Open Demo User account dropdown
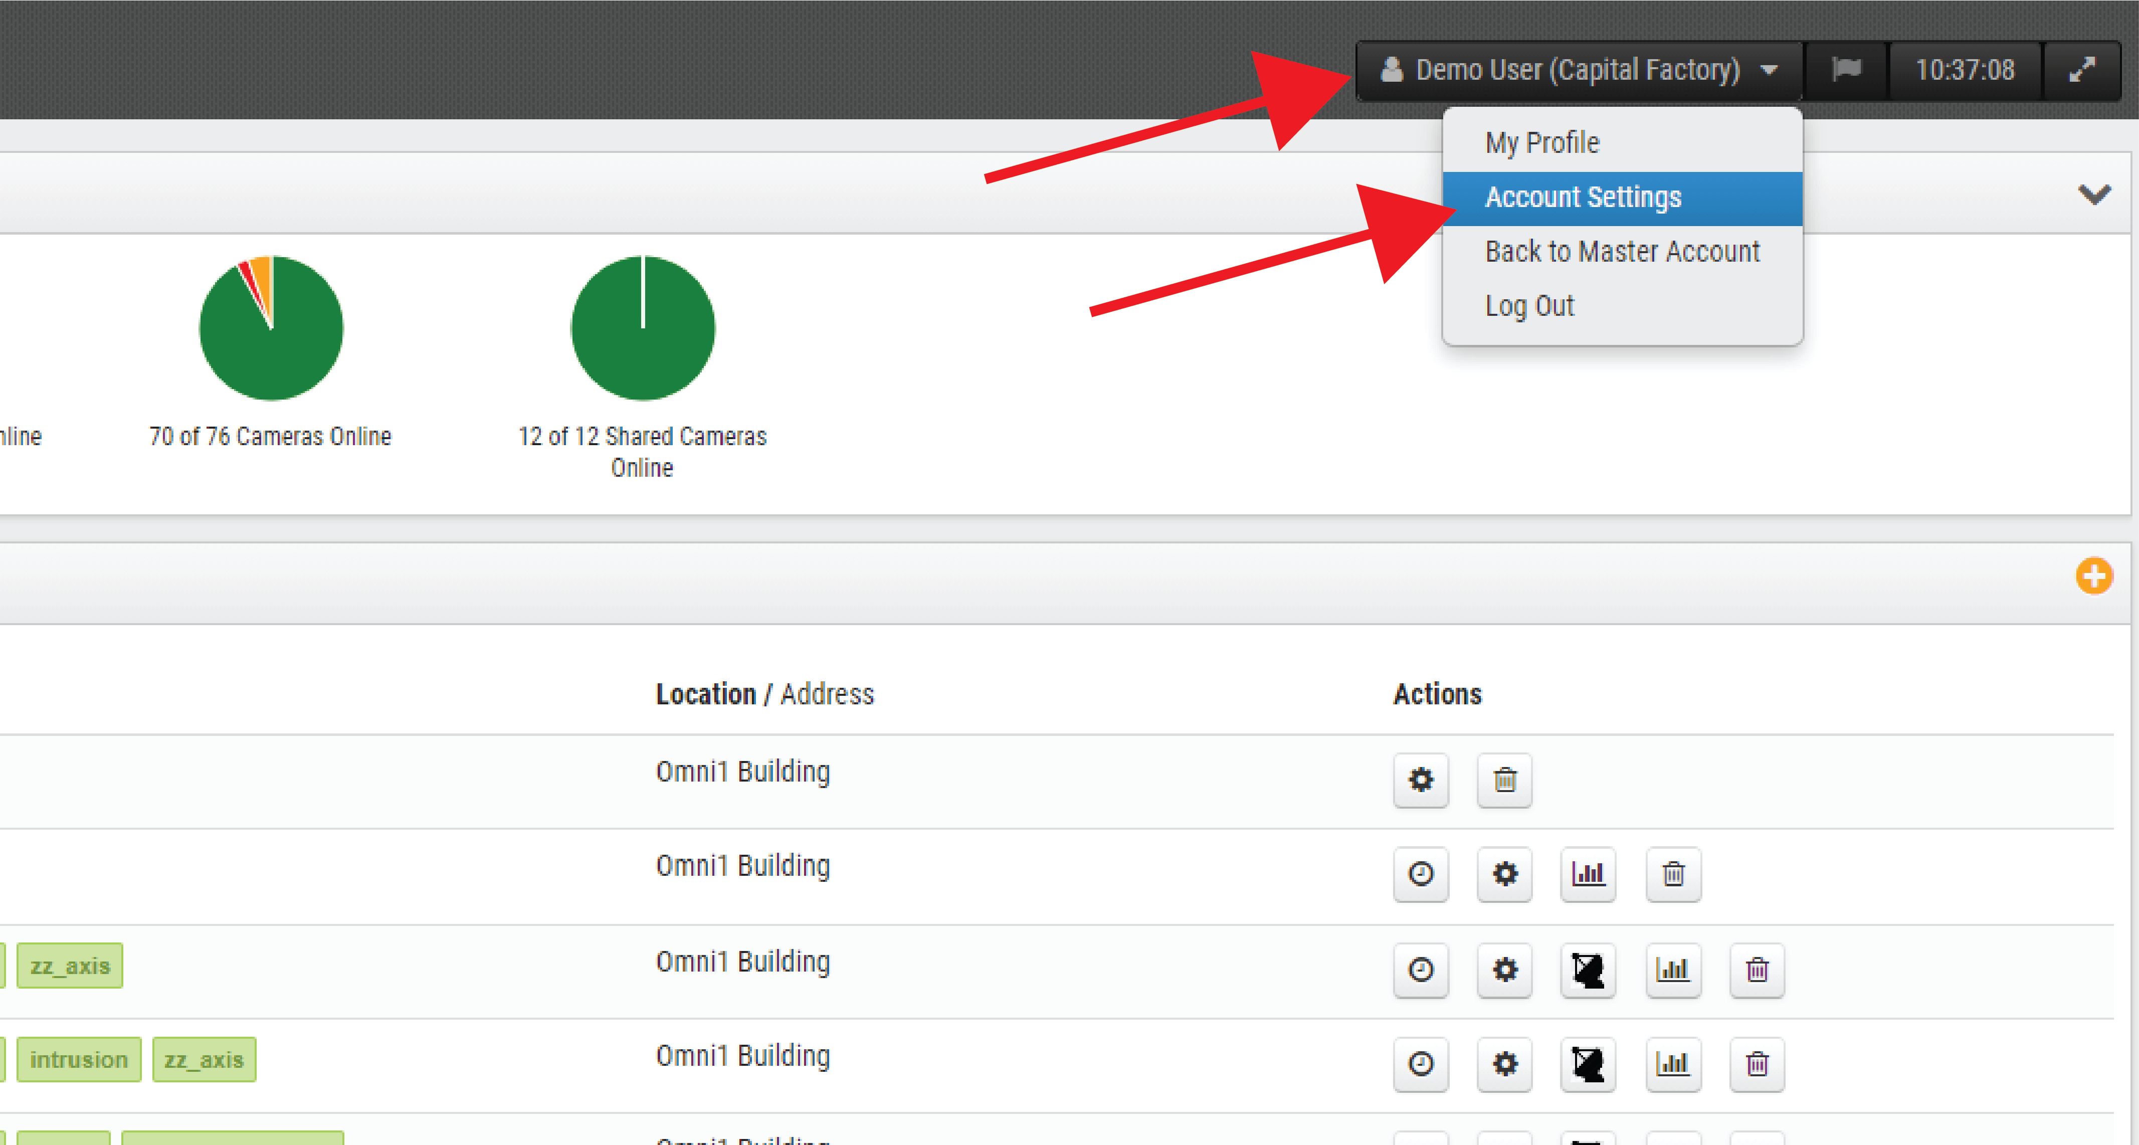2139x1145 pixels. click(x=1579, y=70)
